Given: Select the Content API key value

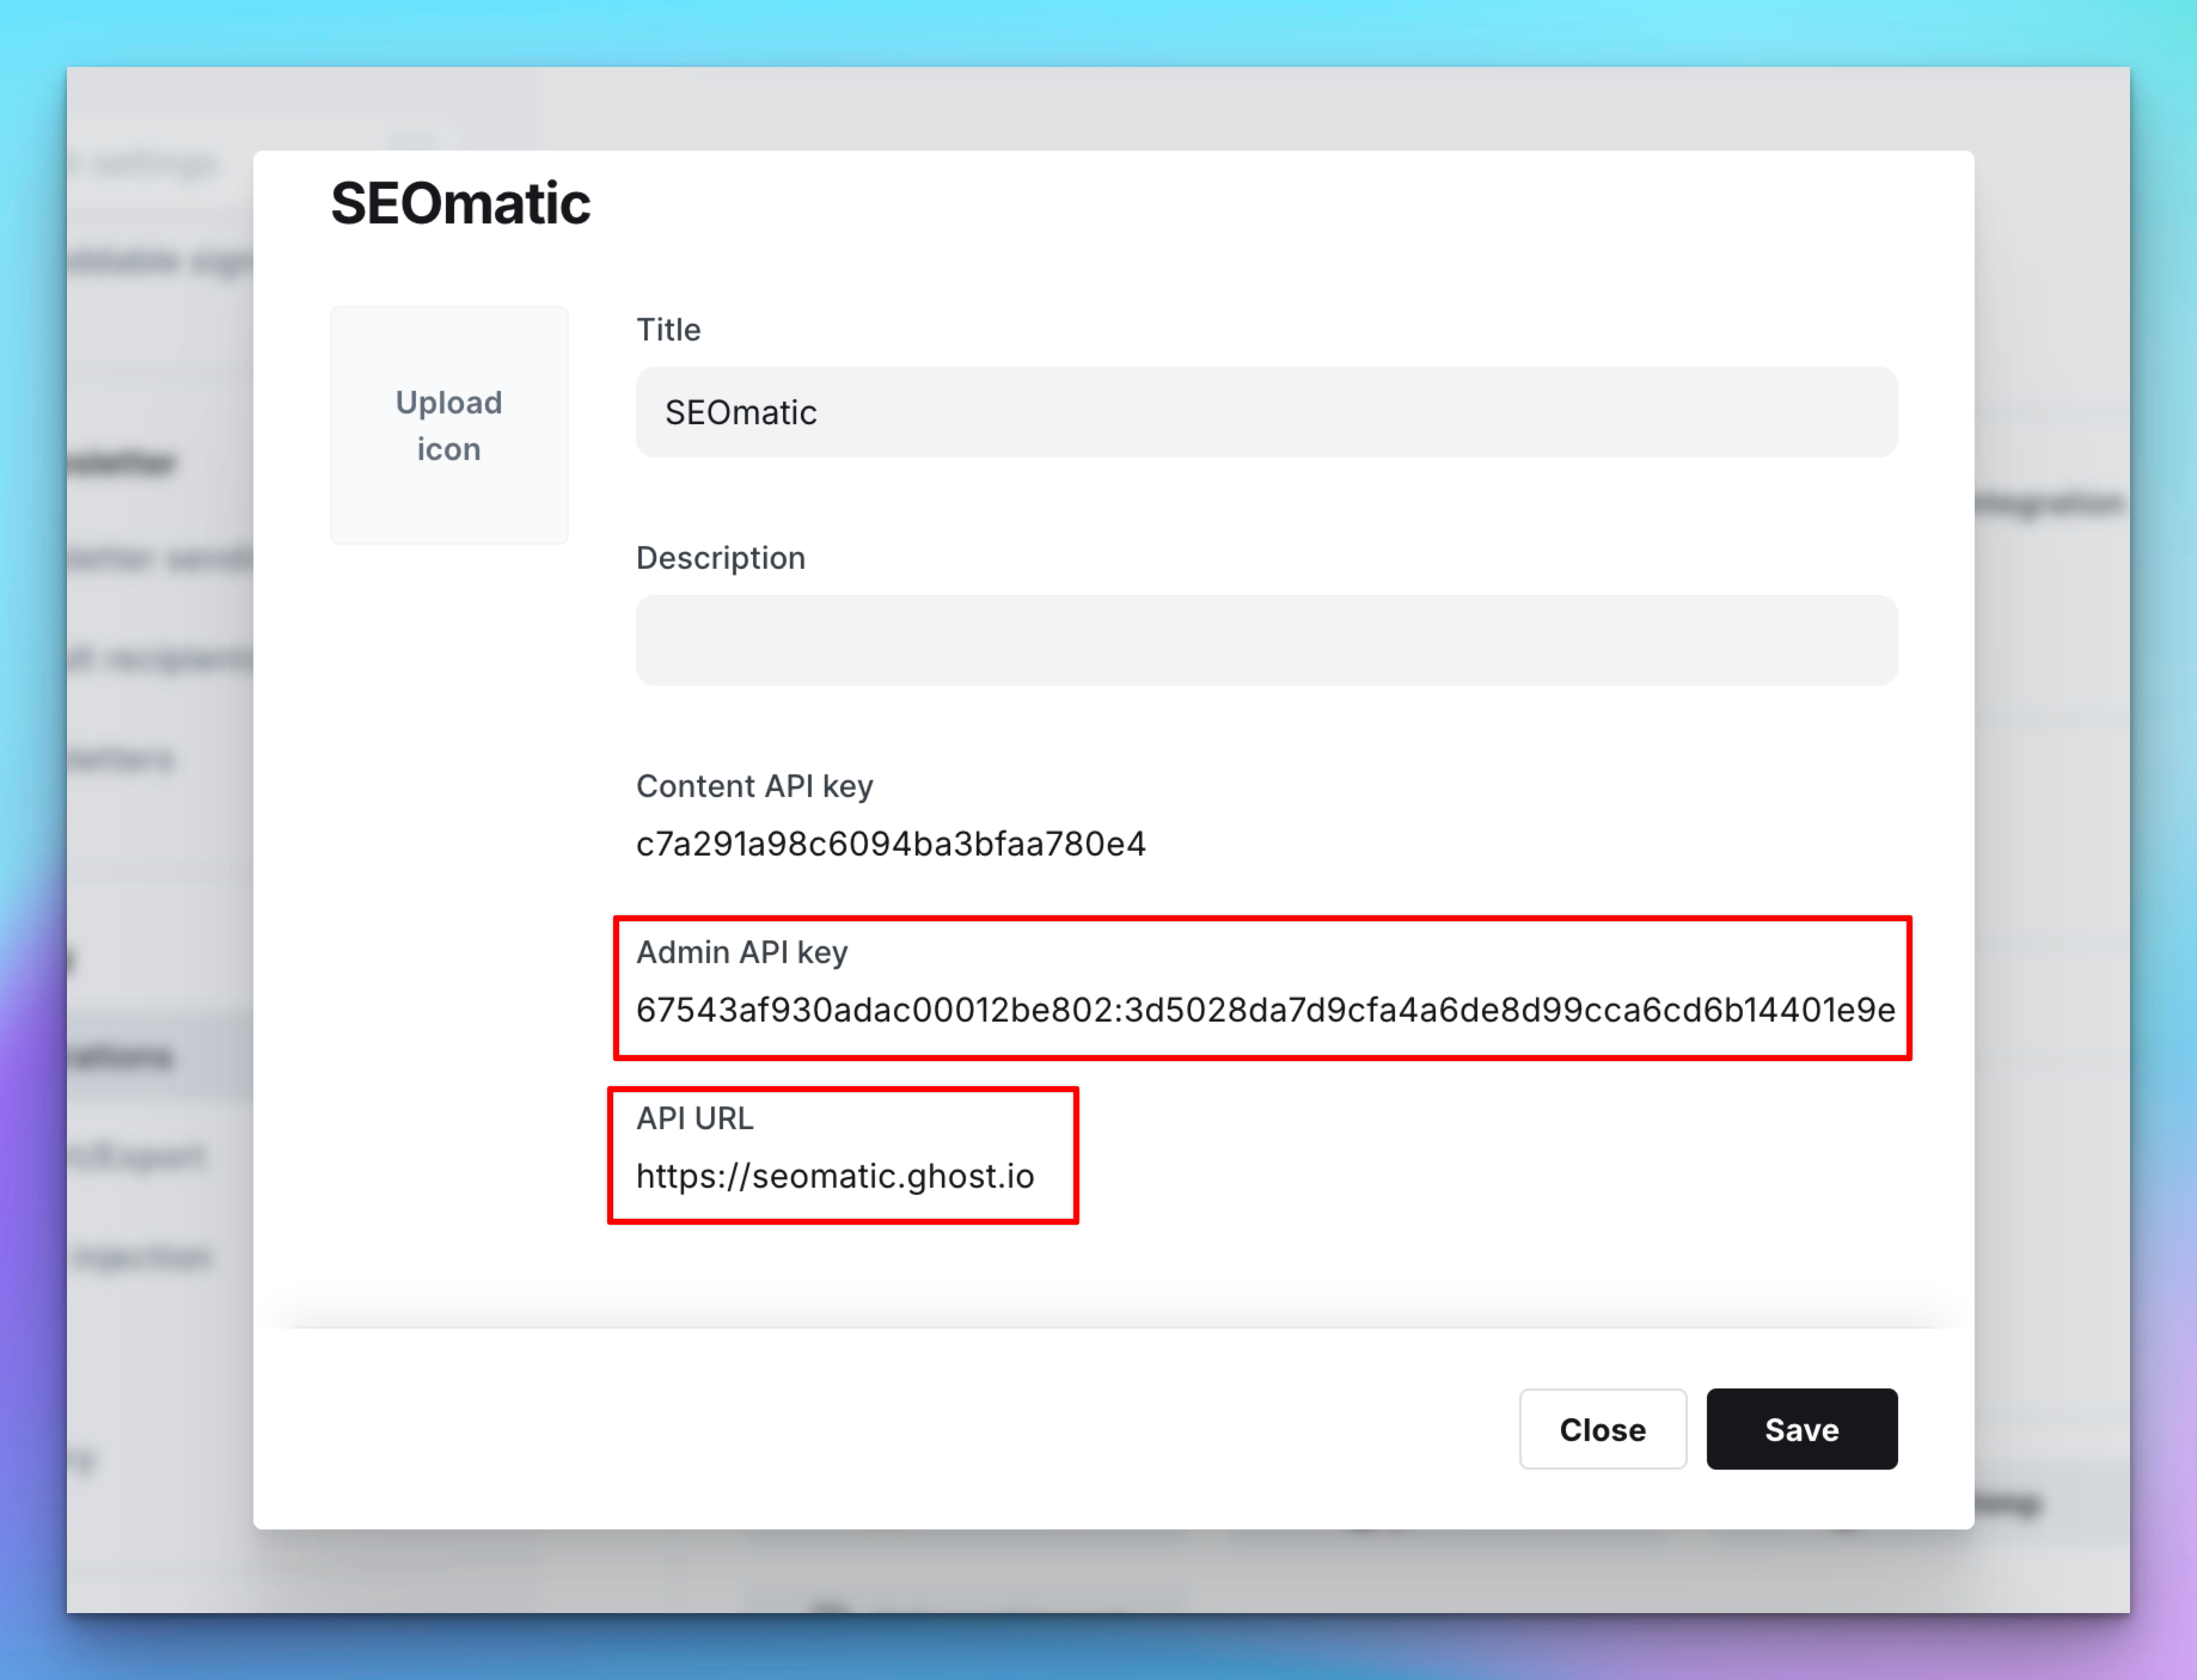Looking at the screenshot, I should [x=891, y=844].
